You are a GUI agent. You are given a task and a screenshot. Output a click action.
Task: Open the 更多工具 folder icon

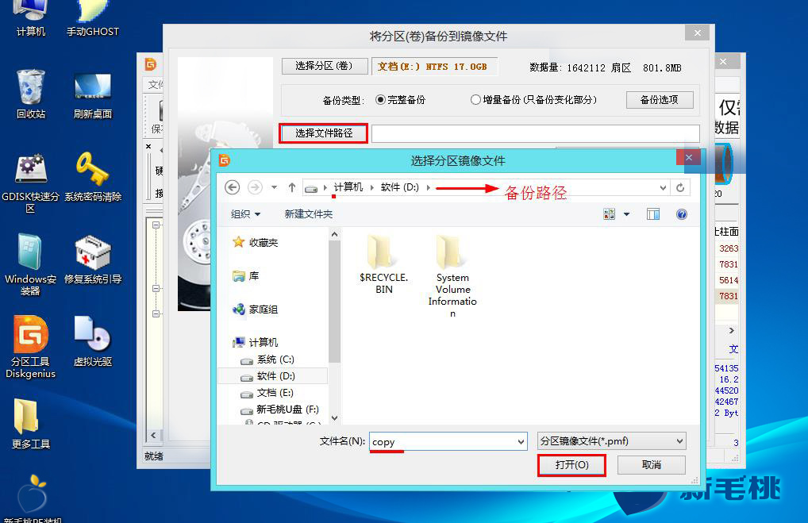click(x=30, y=424)
